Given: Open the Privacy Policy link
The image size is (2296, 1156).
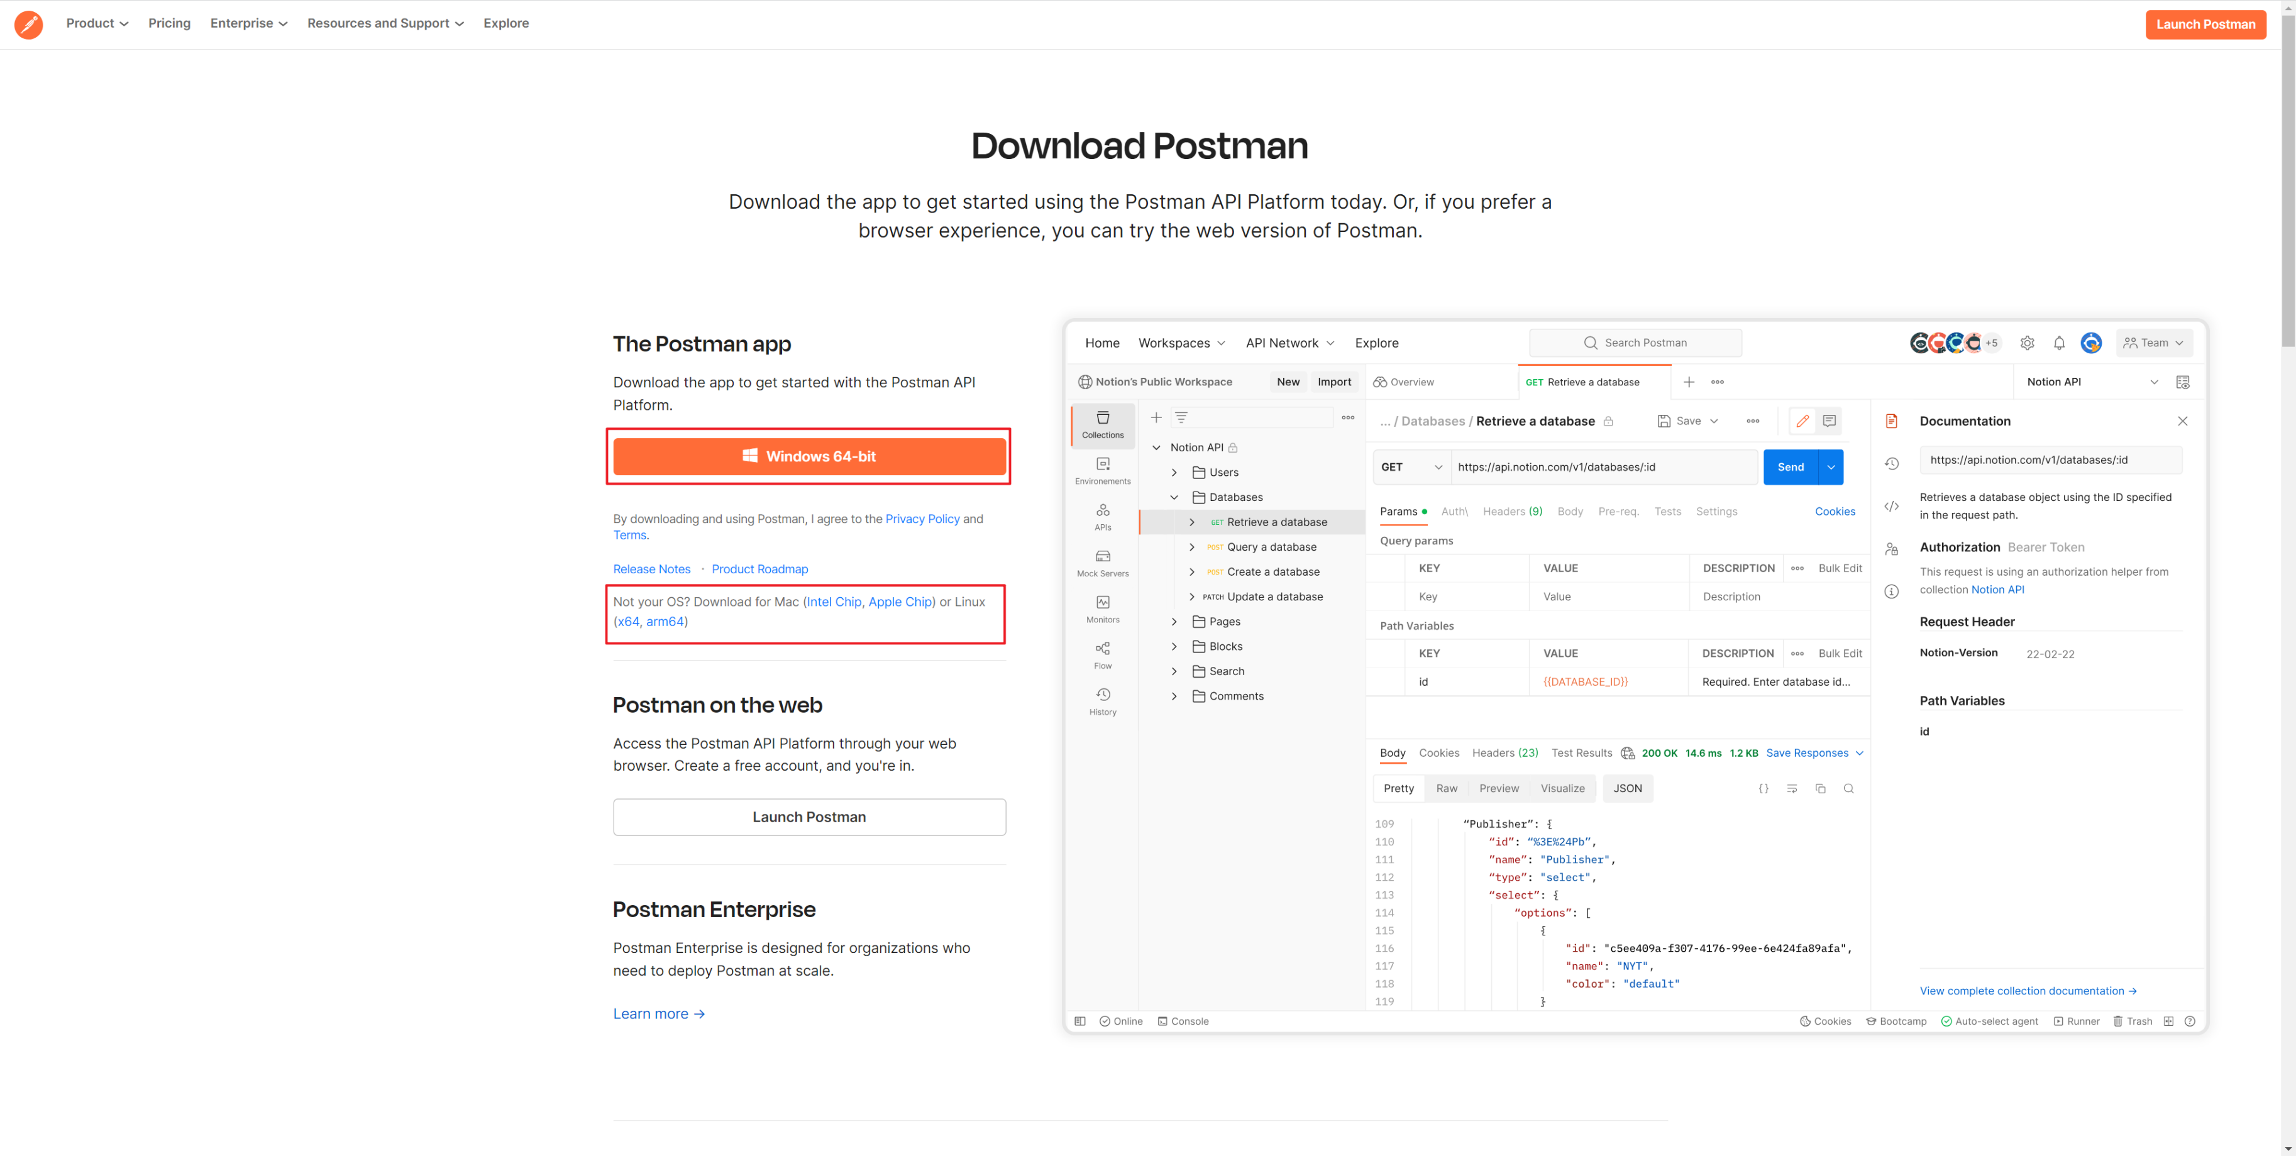Looking at the screenshot, I should tap(922, 519).
